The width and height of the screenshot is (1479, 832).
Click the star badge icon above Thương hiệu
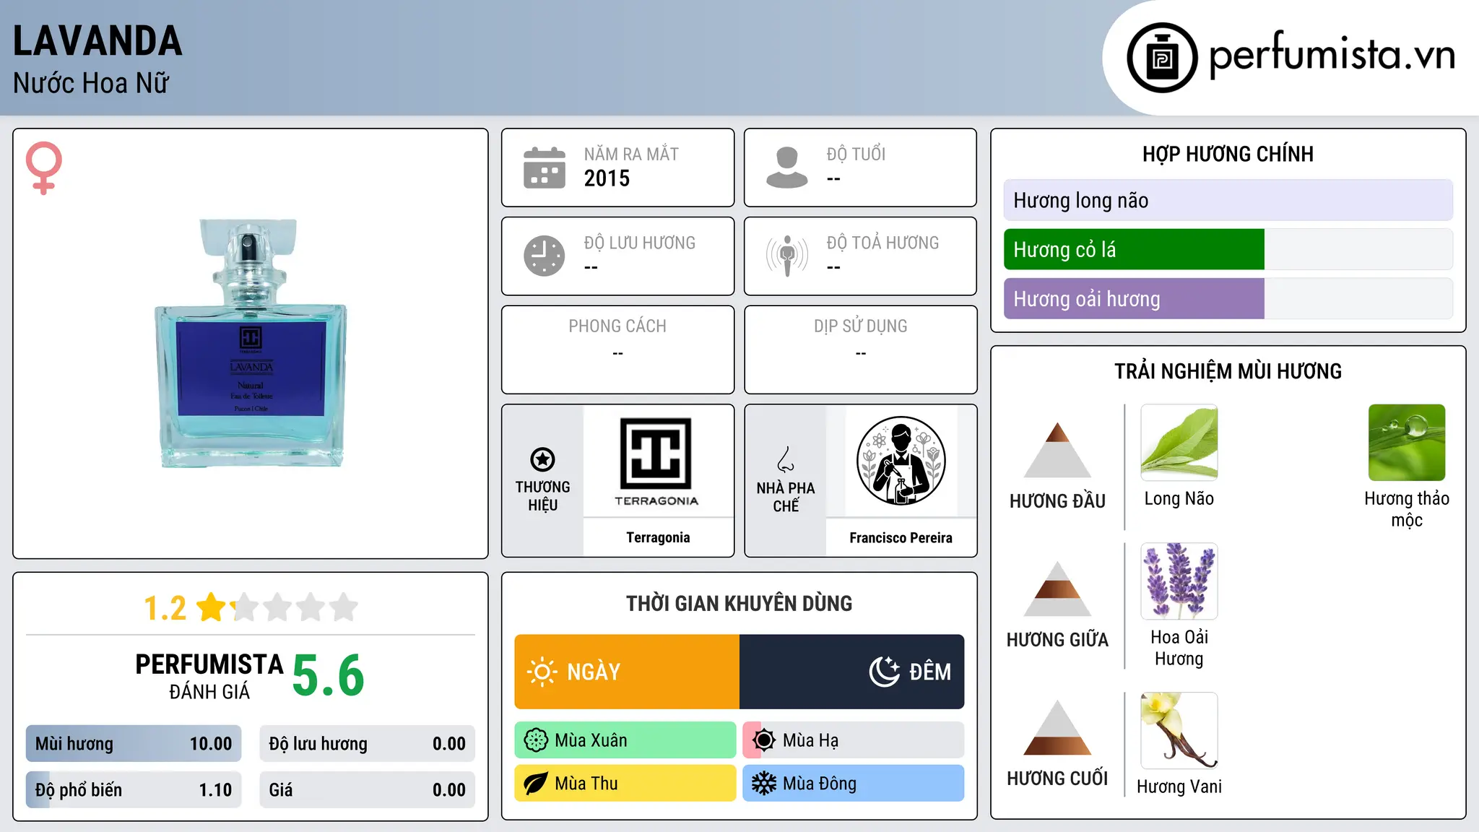pos(542,459)
